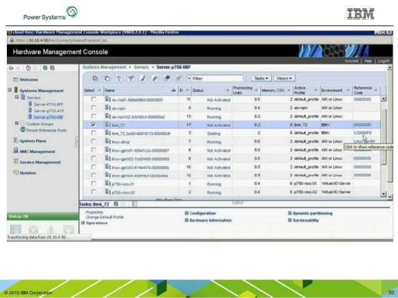Open the Properties task link
Screen dimensions: 398x298
pyautogui.click(x=94, y=212)
